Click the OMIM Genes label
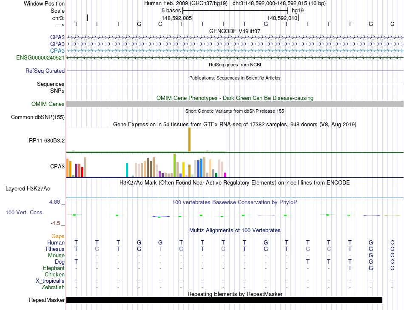Image resolution: width=404 pixels, height=310 pixels. tap(48, 104)
